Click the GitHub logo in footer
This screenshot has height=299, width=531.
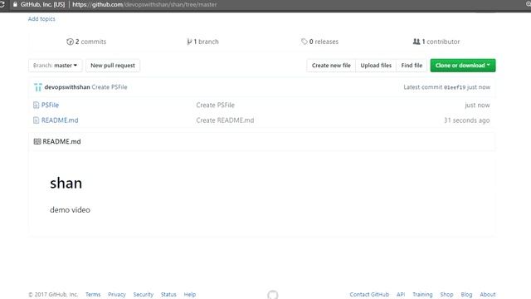point(273,295)
